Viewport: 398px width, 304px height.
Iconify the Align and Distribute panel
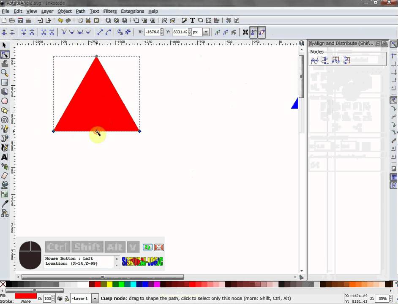[378, 43]
